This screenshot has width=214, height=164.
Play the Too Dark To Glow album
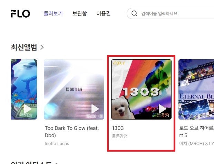95,109
